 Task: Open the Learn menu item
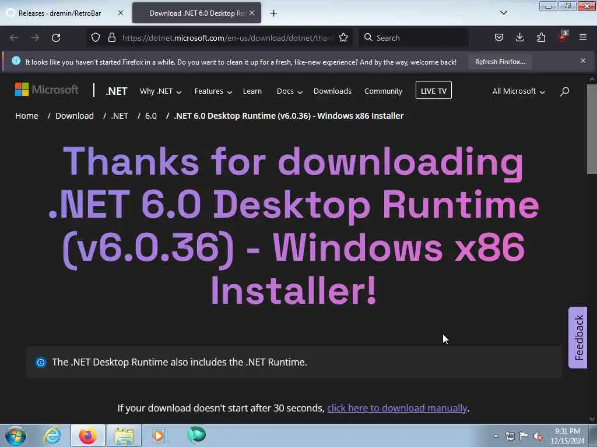[x=252, y=91]
